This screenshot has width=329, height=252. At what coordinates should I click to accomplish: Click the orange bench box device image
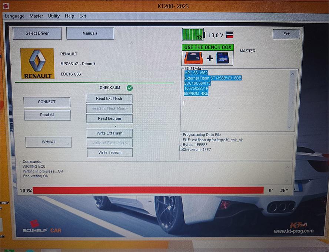pyautogui.click(x=193, y=58)
